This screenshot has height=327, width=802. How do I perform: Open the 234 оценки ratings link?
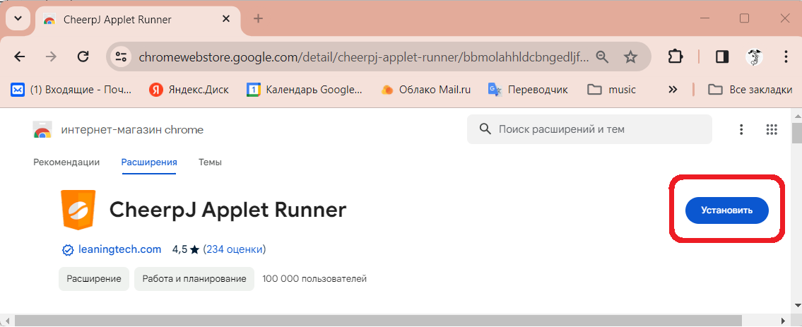coord(234,249)
